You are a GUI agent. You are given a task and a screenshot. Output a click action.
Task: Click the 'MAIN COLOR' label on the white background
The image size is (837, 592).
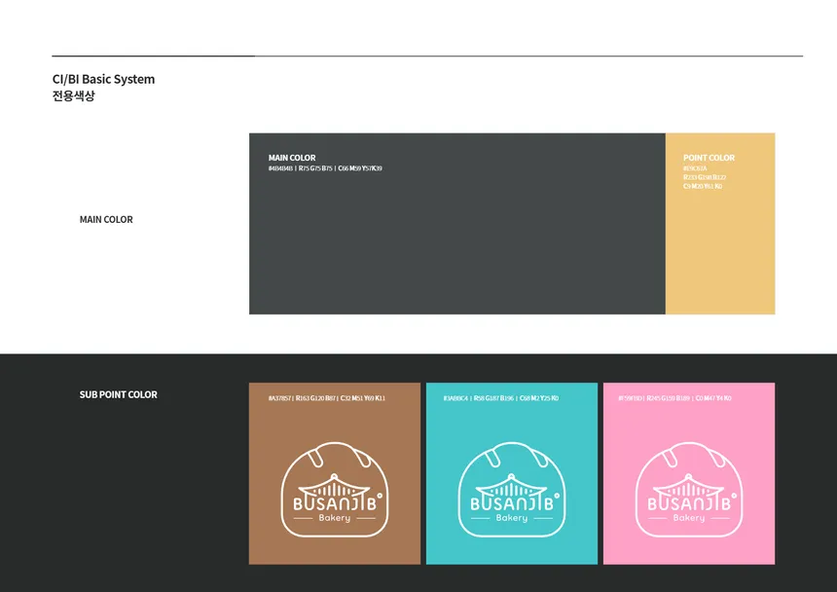(106, 219)
